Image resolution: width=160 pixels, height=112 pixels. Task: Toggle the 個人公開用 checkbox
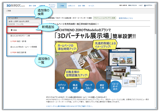point(10,21)
